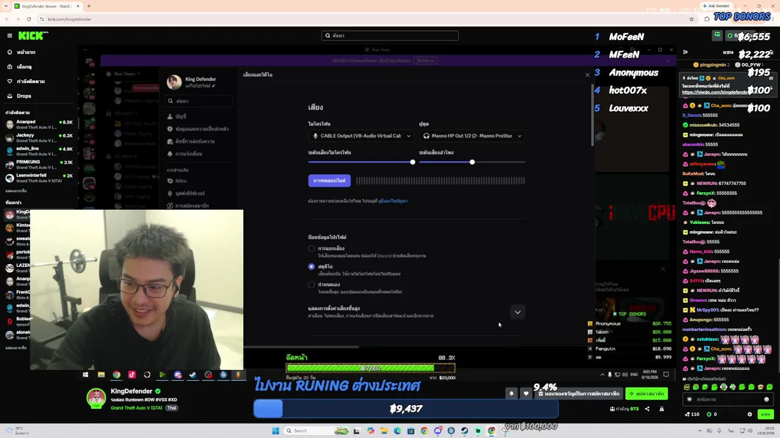Open Ananped's channel in following list
Viewport: 780px width, 438px height.
[39, 125]
